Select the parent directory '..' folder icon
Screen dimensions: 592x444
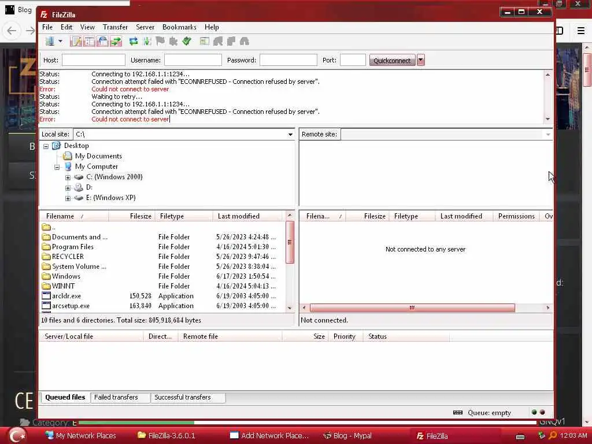coord(46,227)
